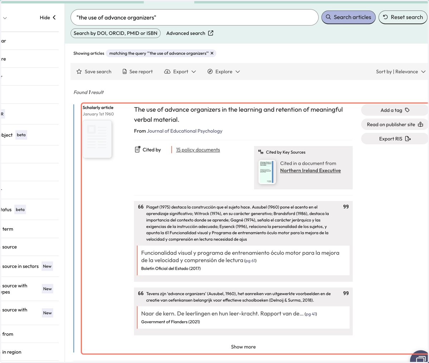Click the Cited by Key Sources quote icon
Screen dimensions: 429x363
pos(261,152)
